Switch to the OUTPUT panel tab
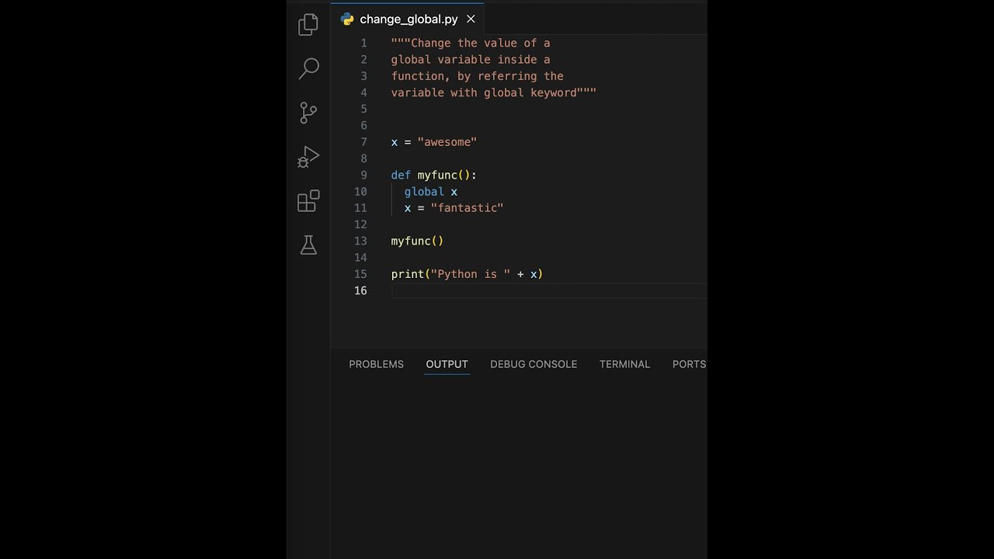994x559 pixels. [447, 364]
